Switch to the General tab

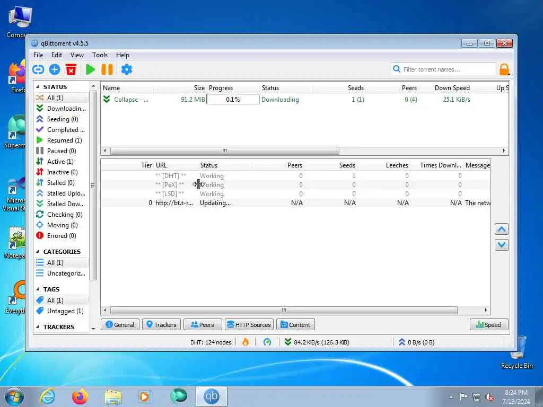click(x=120, y=325)
